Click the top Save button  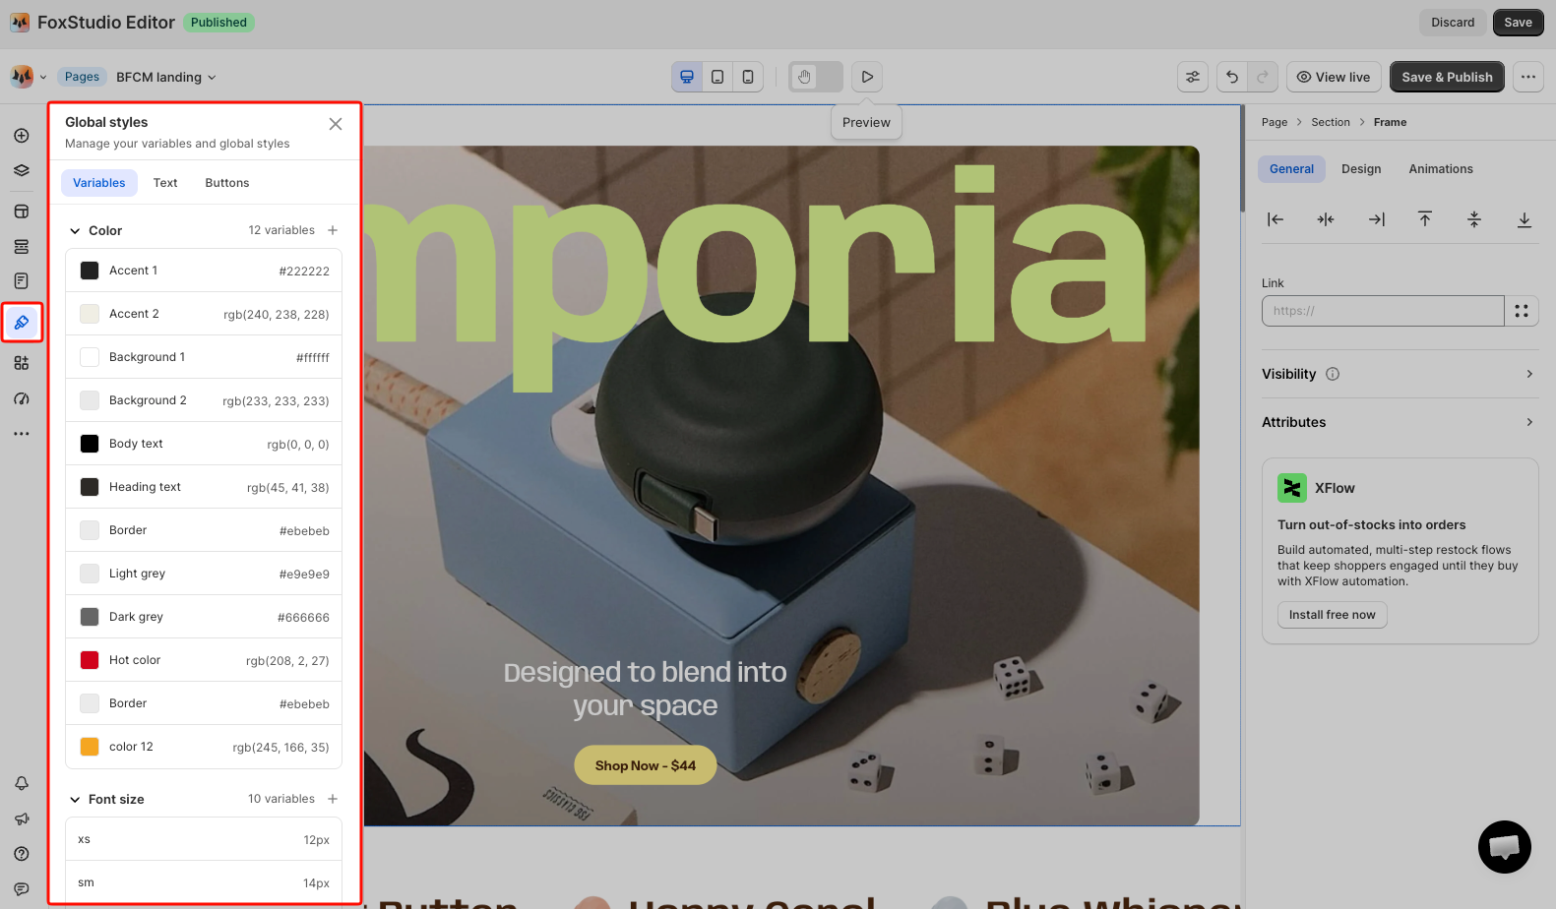tap(1518, 23)
